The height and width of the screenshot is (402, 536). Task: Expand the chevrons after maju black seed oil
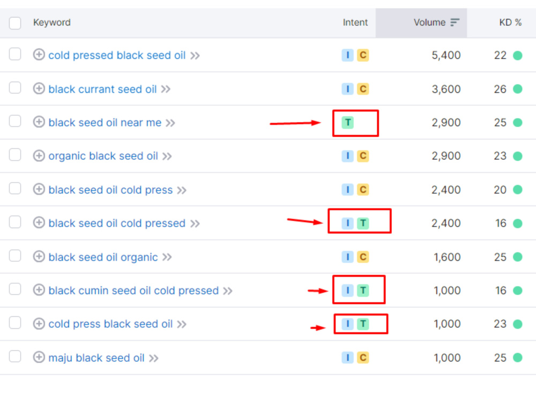[154, 358]
